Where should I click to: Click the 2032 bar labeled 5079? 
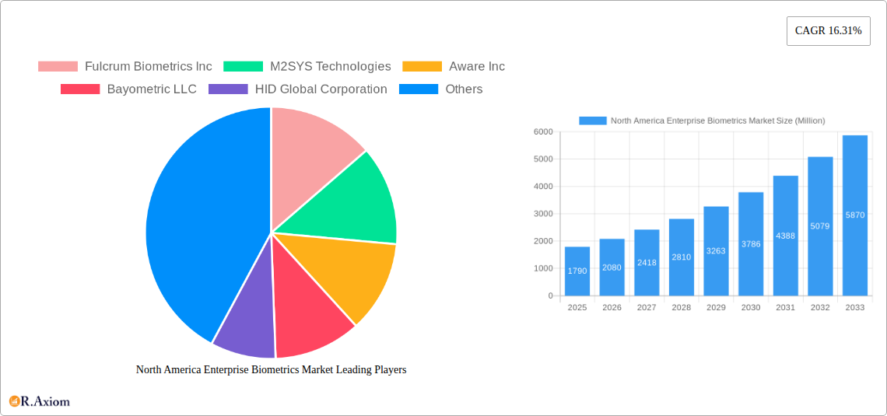pos(820,226)
